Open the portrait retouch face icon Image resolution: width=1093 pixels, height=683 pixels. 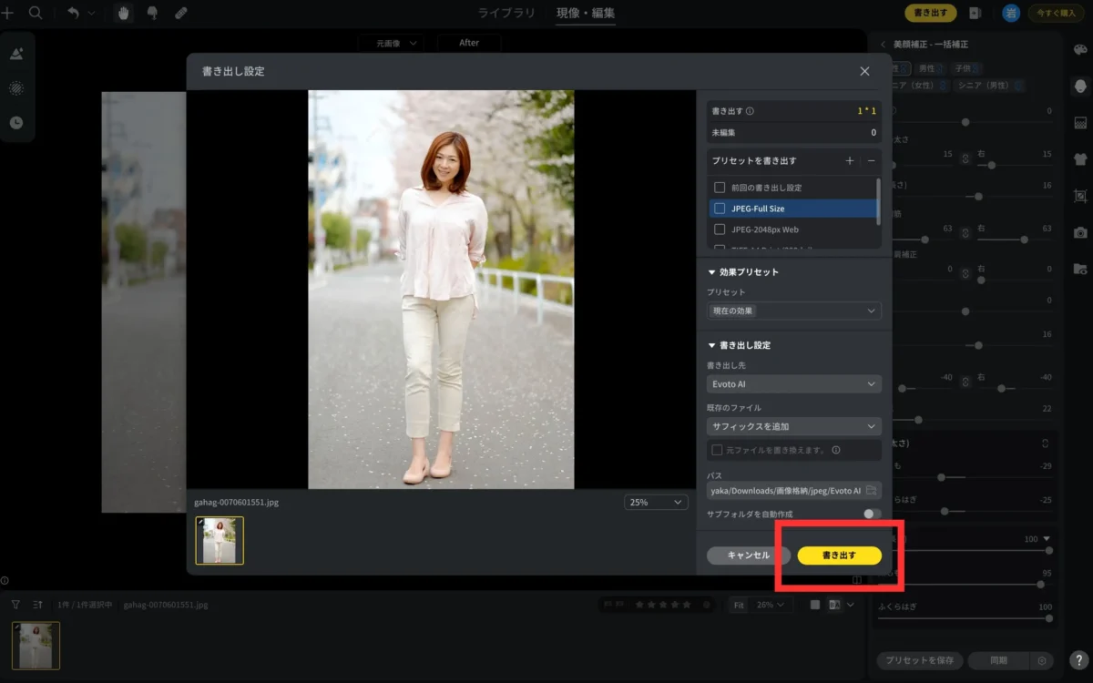coord(1080,86)
